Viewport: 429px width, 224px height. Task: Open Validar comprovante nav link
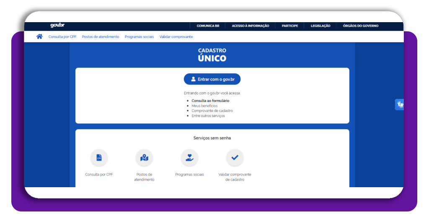176,37
